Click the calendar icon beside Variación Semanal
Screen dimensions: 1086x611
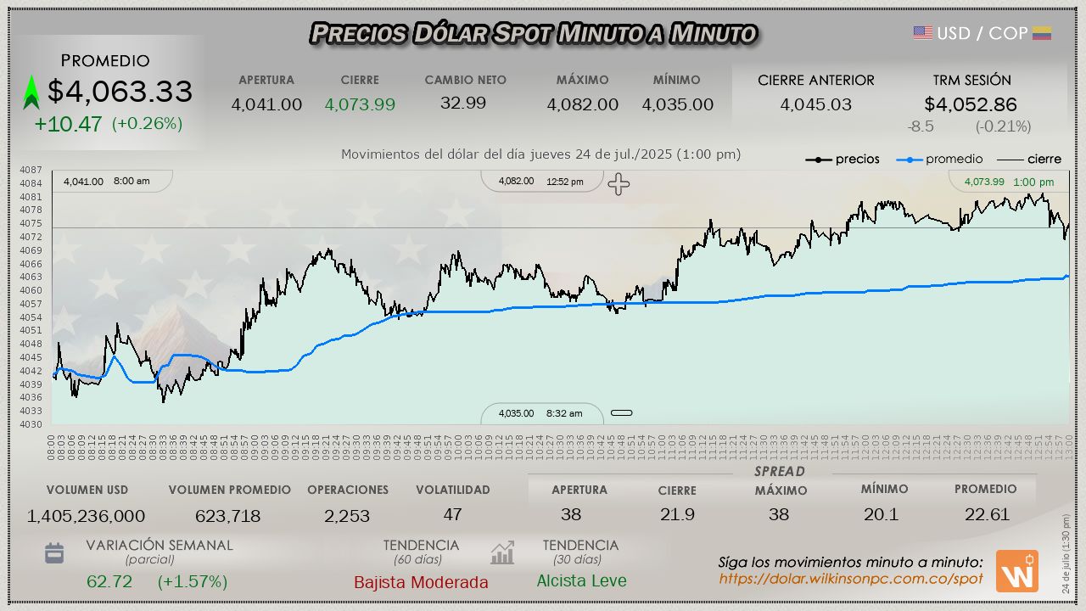(x=53, y=552)
